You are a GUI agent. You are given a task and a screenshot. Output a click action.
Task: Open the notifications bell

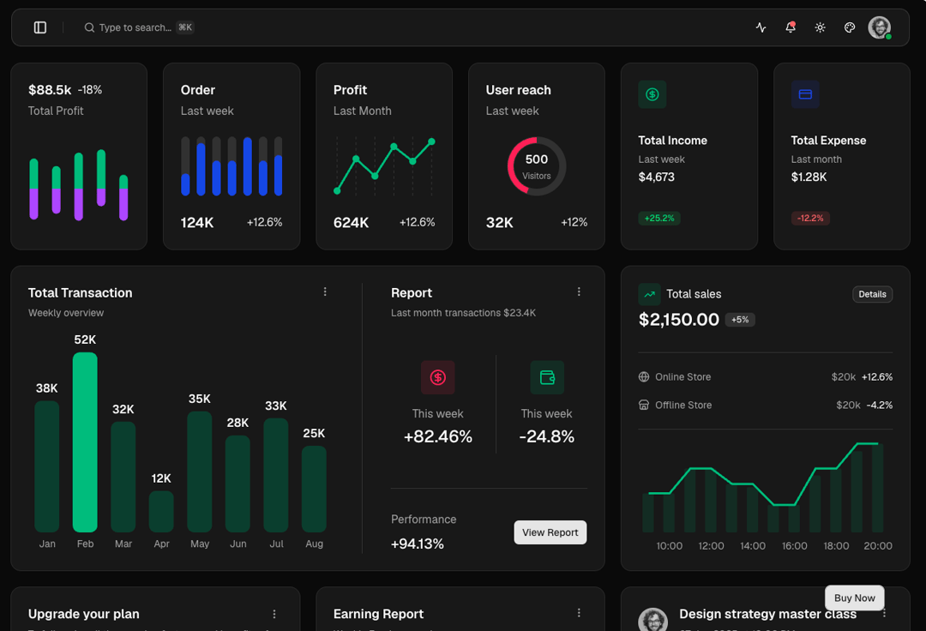pos(791,27)
